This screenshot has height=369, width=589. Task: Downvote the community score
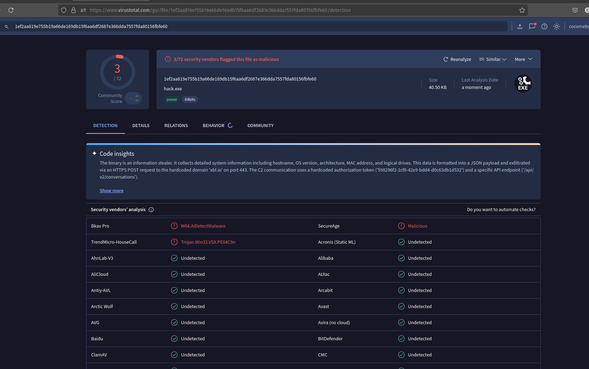137,101
